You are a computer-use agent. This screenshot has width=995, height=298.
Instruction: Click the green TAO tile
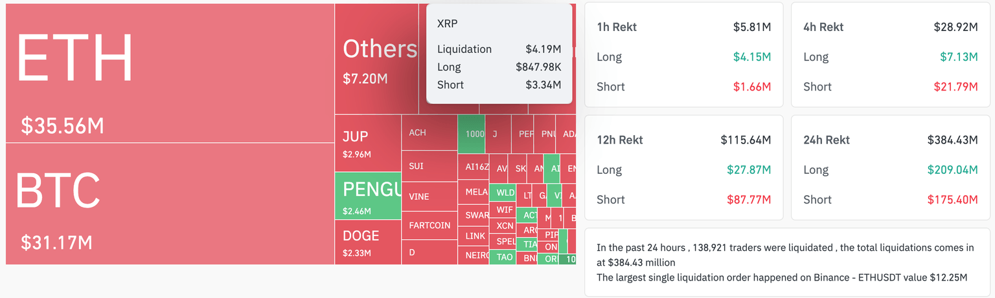504,257
